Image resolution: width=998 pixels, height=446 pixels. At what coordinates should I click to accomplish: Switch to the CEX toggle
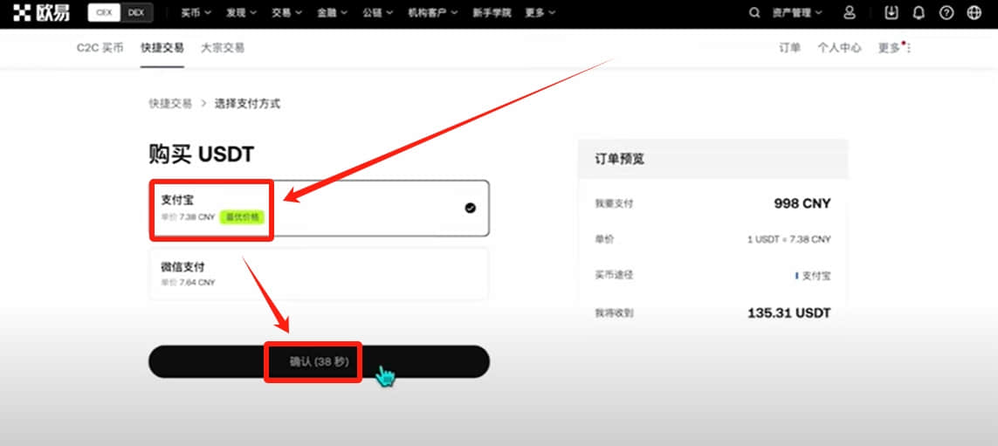pyautogui.click(x=105, y=13)
